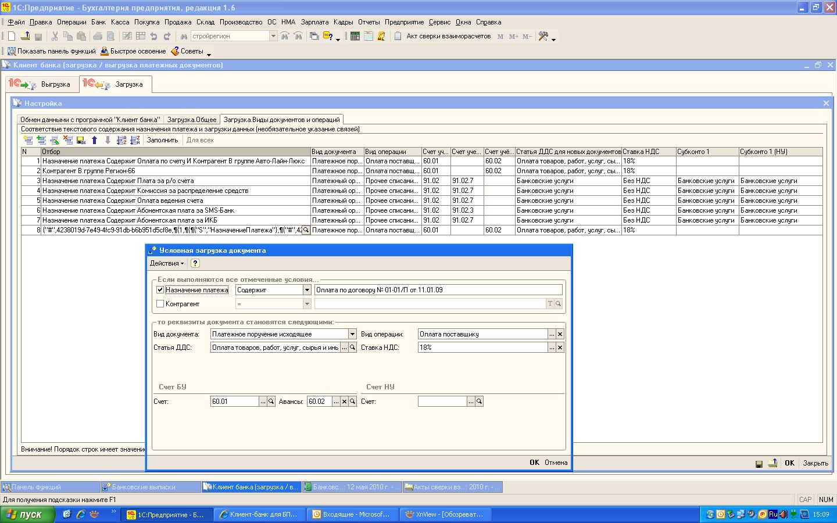
Task: Clear Ставка НДС field with X button
Action: (560, 348)
